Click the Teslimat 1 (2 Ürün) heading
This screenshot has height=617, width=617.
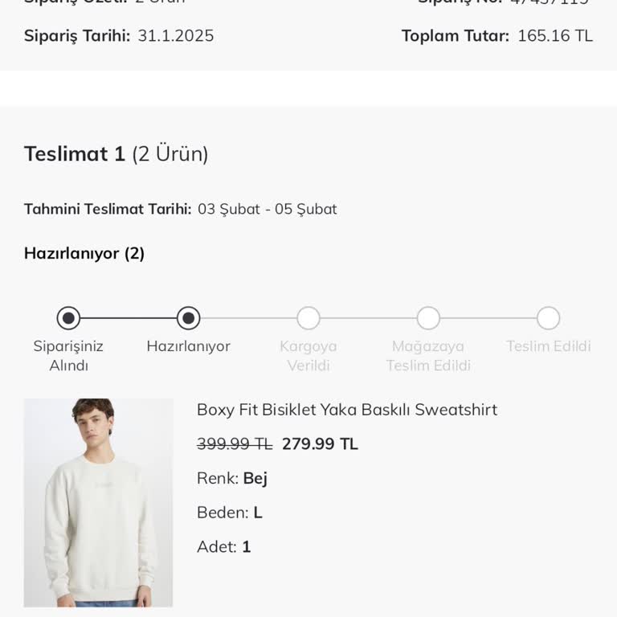tap(116, 154)
